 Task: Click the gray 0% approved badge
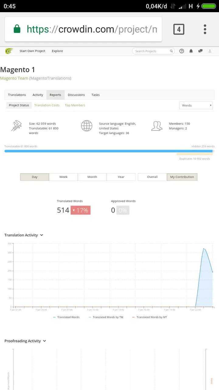click(x=123, y=210)
